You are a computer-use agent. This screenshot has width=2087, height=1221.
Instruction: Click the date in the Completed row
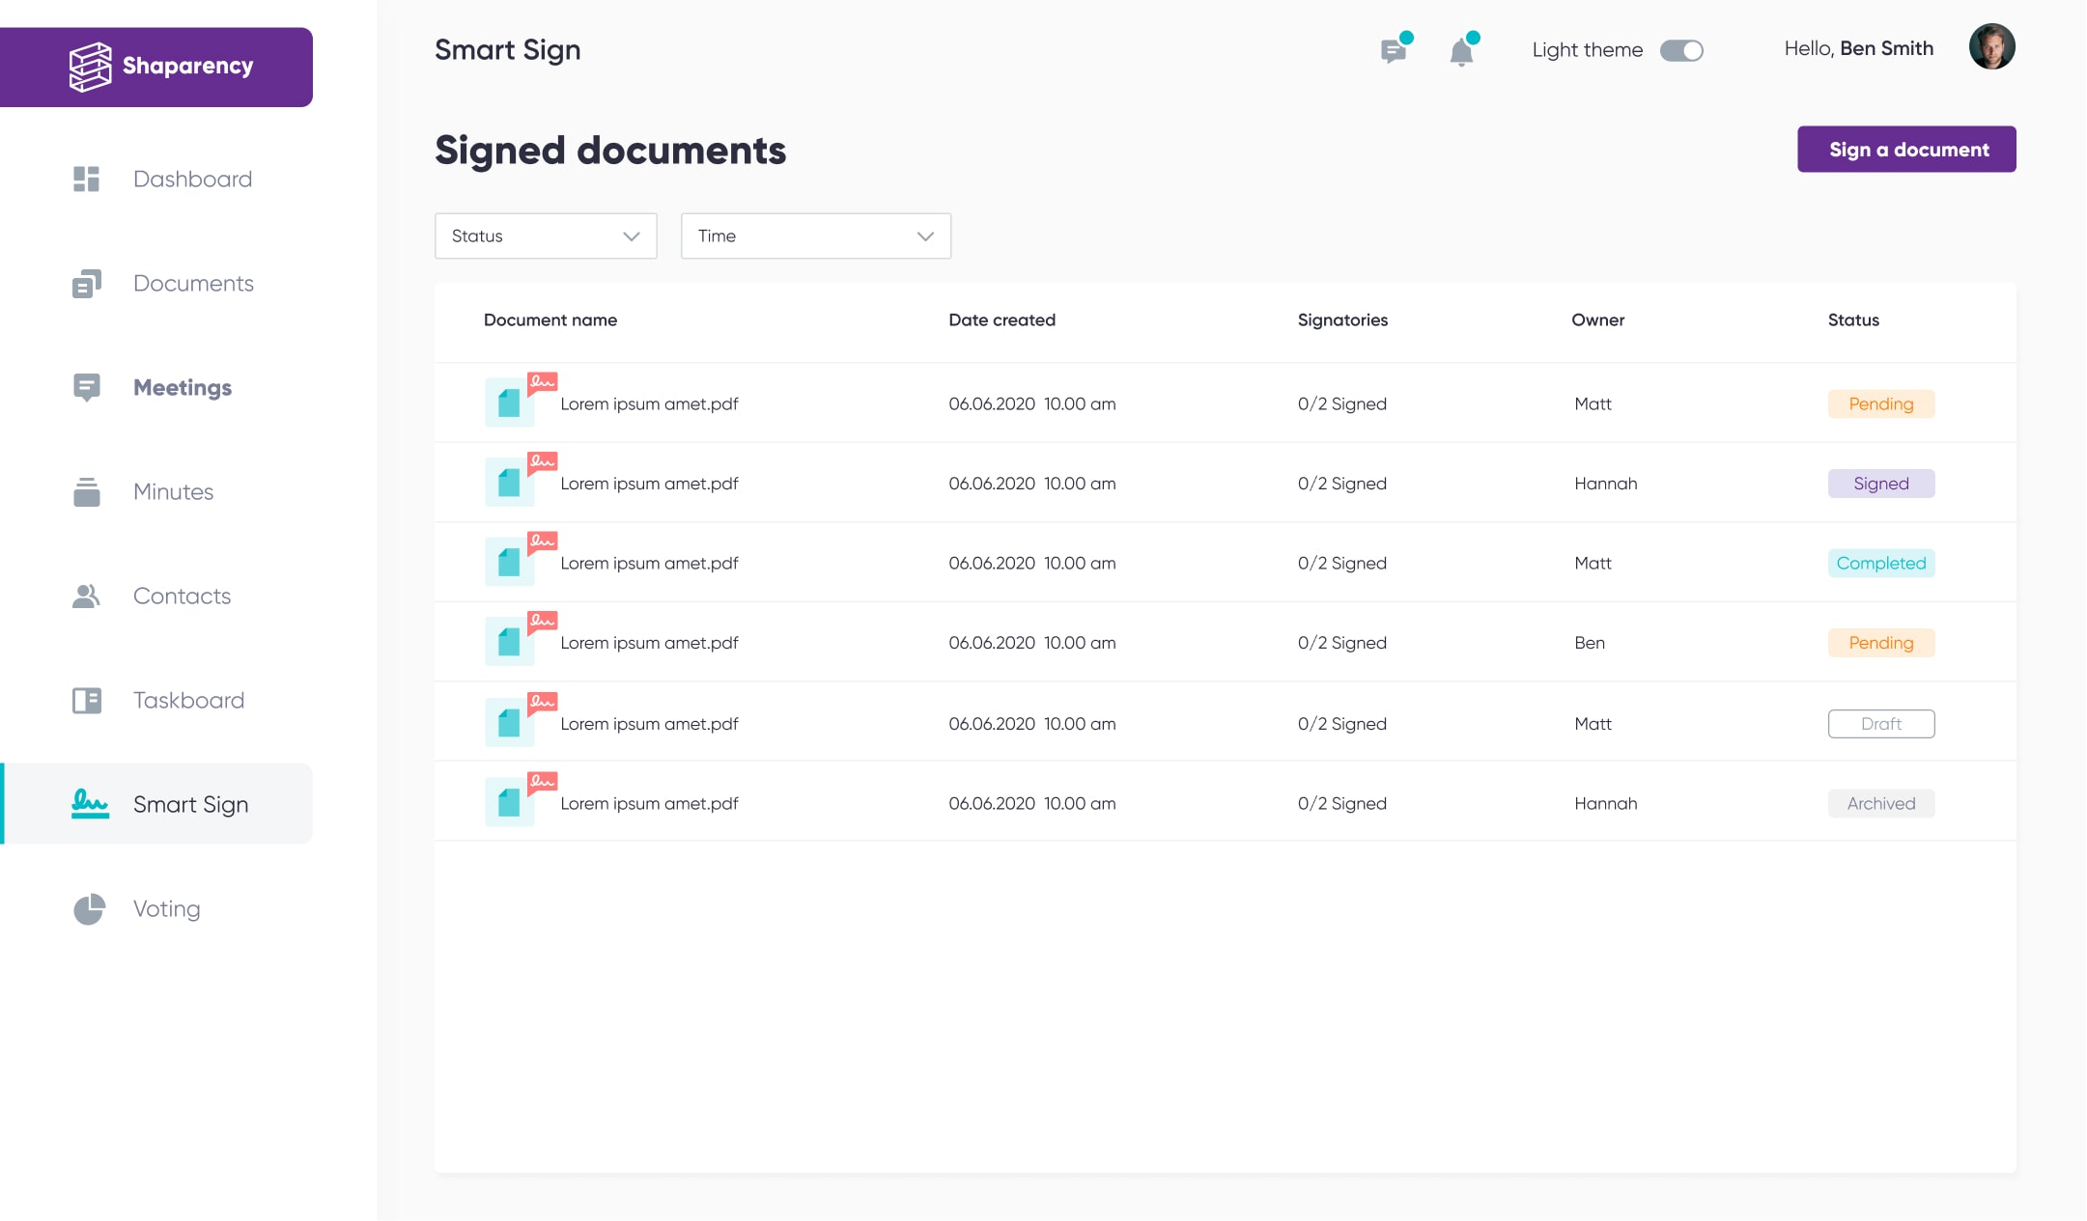pos(1031,563)
